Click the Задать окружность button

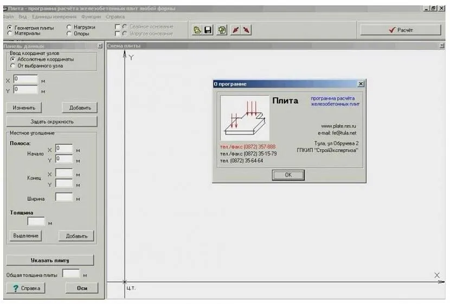[x=52, y=122]
